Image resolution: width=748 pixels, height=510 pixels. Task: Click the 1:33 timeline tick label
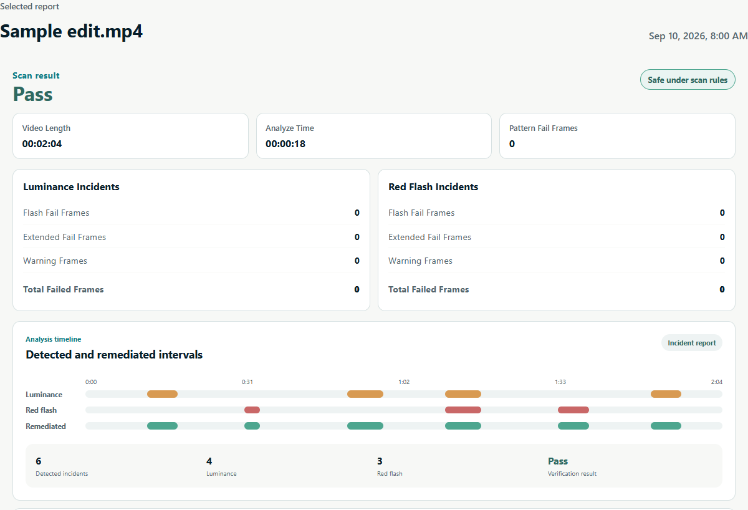pyautogui.click(x=560, y=382)
